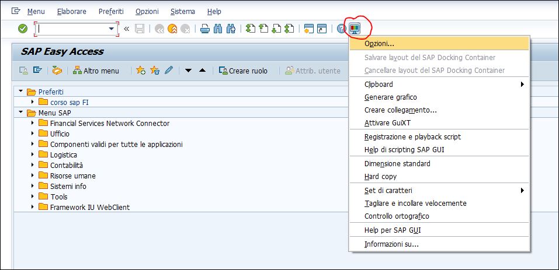Open the Clipboard submenu
The height and width of the screenshot is (270, 559).
coord(439,85)
